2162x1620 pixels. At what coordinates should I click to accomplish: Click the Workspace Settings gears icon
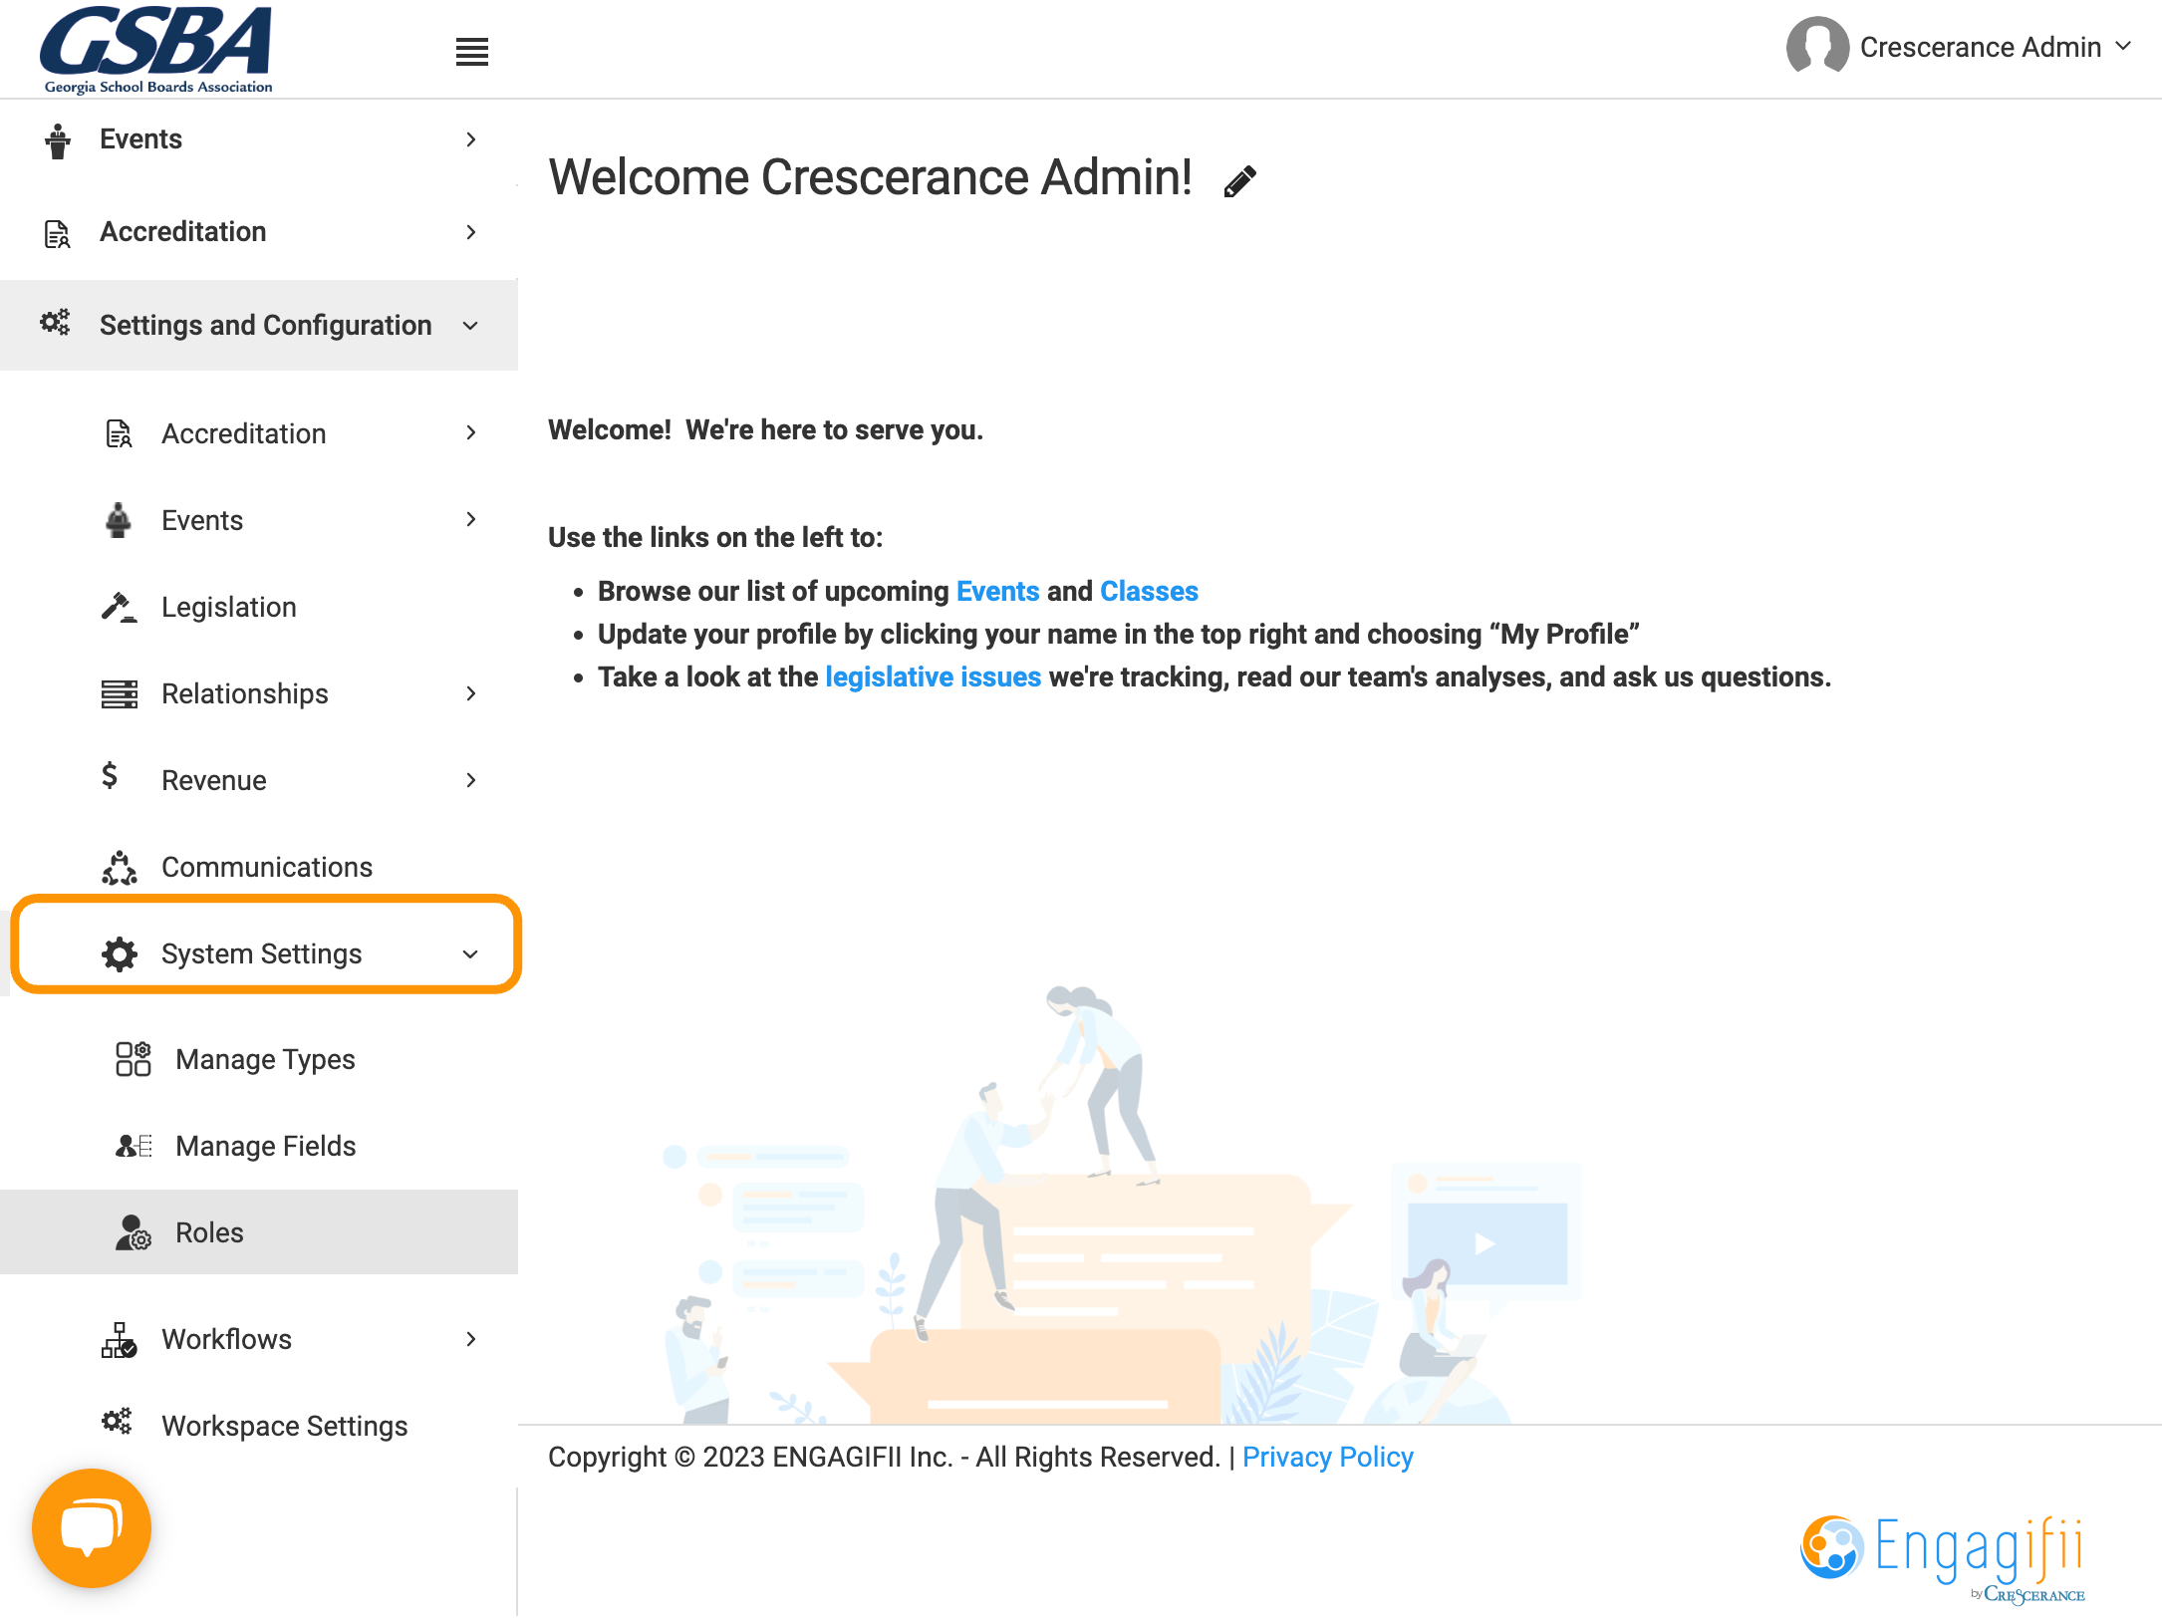pos(117,1421)
